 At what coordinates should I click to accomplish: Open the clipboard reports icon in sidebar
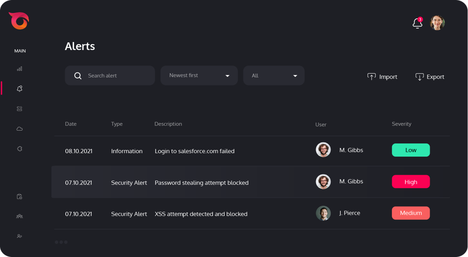20,197
